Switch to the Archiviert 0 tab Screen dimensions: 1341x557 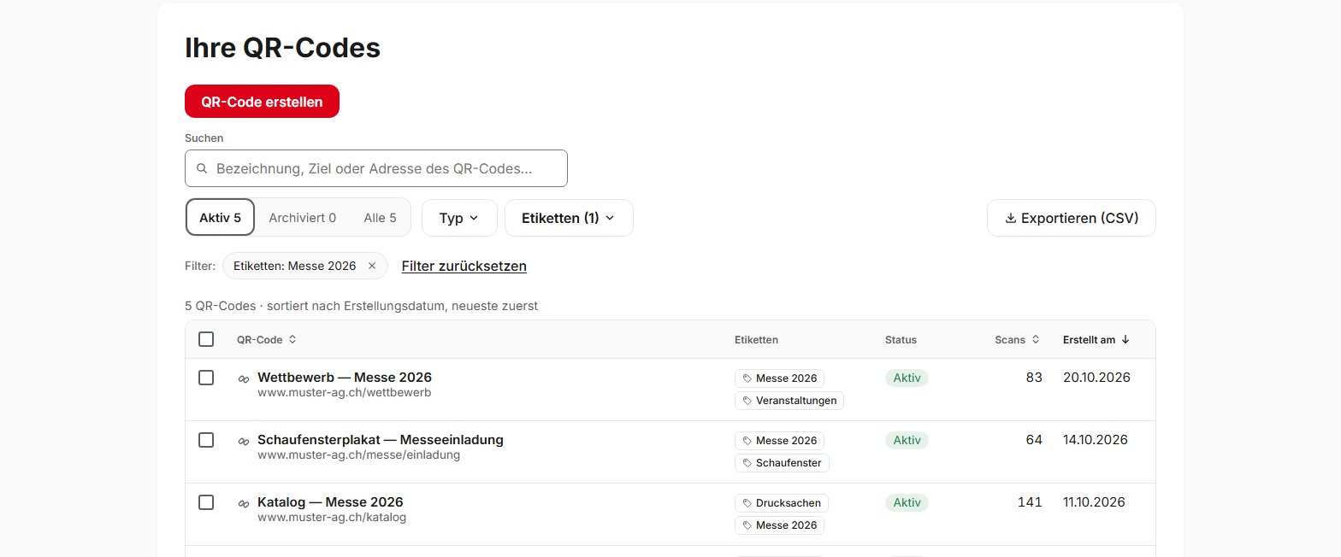pos(303,218)
